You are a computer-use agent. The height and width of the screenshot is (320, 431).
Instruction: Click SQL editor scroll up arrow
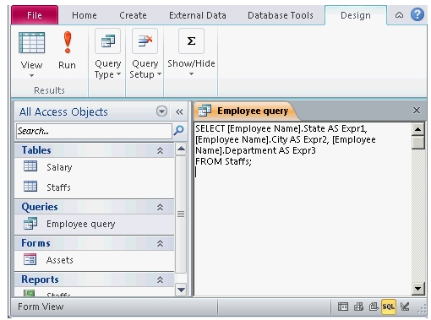417,129
